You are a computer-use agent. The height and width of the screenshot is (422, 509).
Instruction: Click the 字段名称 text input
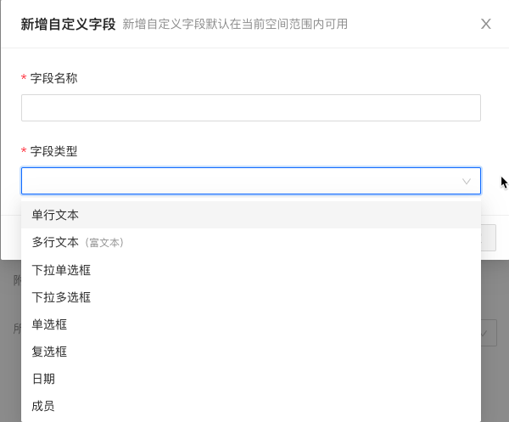coord(250,108)
